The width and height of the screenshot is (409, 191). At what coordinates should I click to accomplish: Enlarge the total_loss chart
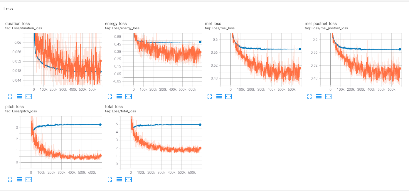110,180
